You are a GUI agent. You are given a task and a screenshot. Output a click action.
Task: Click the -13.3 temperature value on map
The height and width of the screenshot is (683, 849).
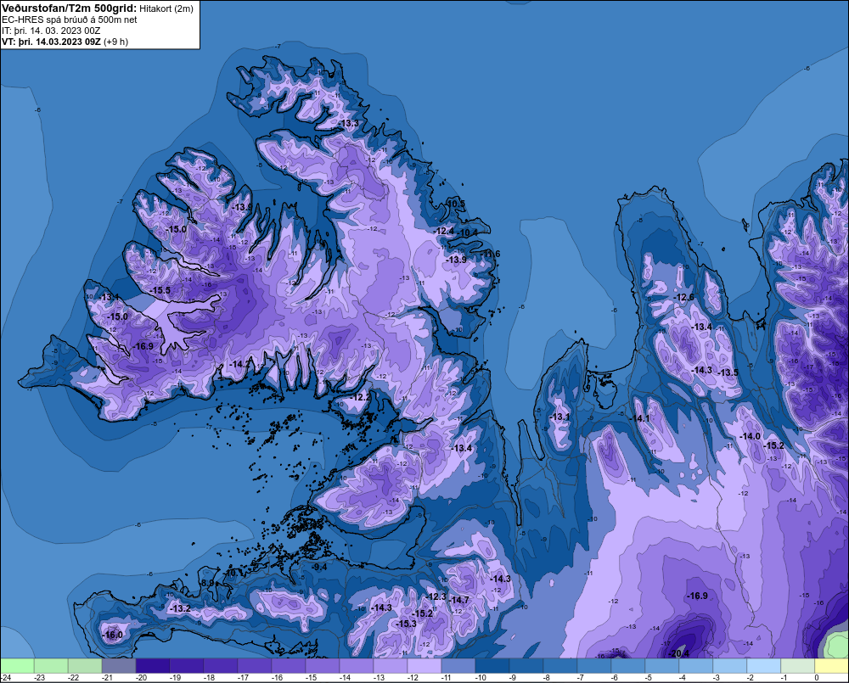[x=349, y=123]
